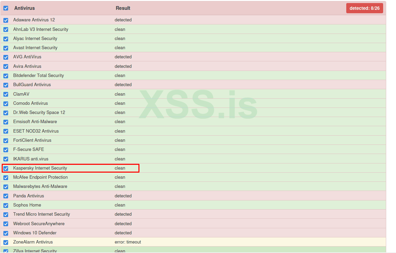This screenshot has width=396, height=253.
Task: Click the 'ClamAV' name
Action: tap(21, 94)
